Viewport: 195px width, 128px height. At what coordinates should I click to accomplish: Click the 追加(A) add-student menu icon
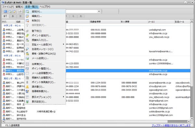(27, 12)
